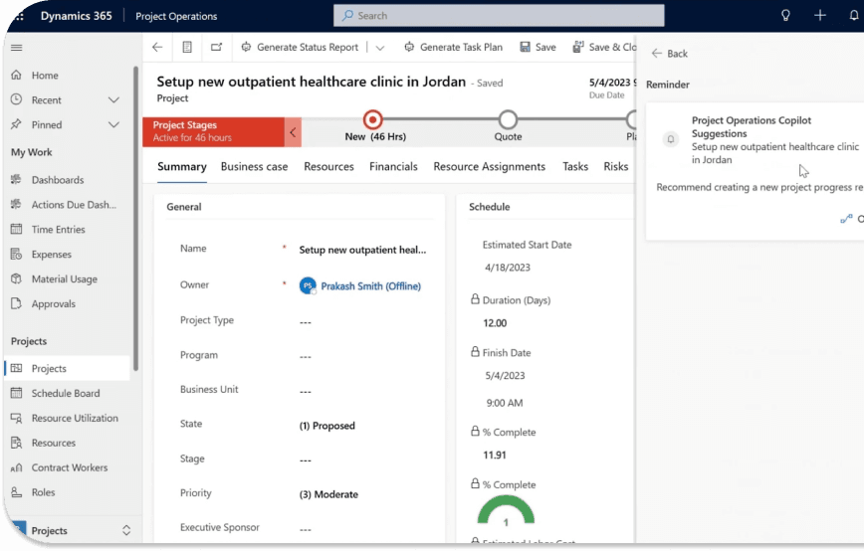Open Approvals in sidebar
The width and height of the screenshot is (864, 551).
(54, 303)
